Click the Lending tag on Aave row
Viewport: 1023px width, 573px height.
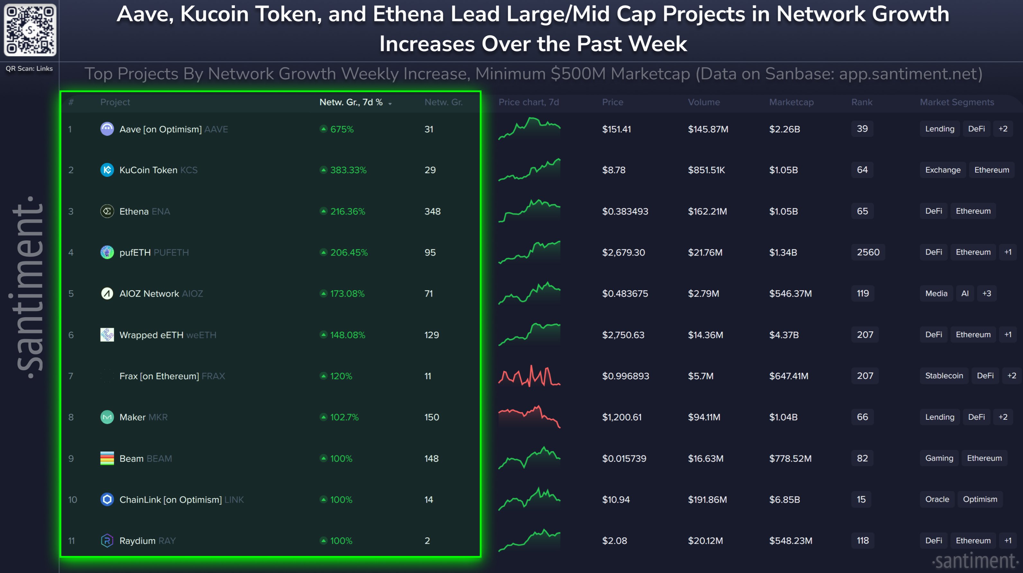tap(940, 129)
